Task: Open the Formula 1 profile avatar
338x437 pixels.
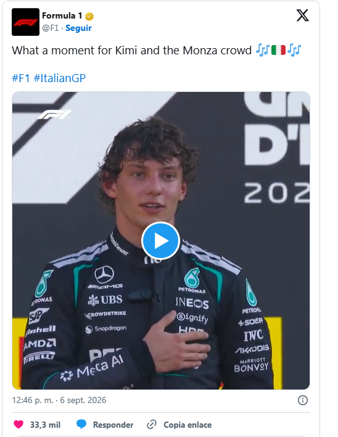Action: (x=26, y=22)
